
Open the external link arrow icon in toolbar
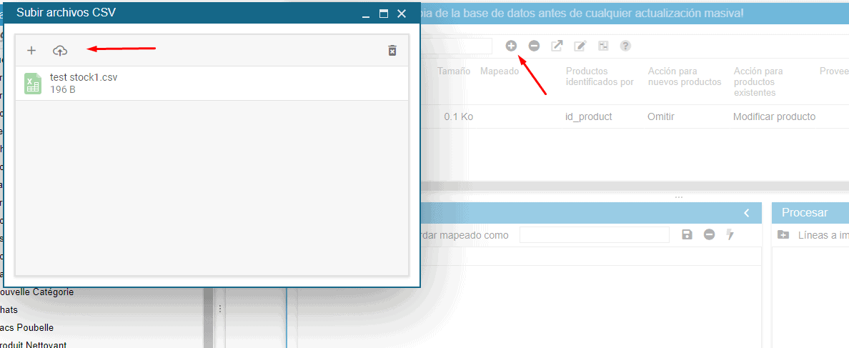557,46
